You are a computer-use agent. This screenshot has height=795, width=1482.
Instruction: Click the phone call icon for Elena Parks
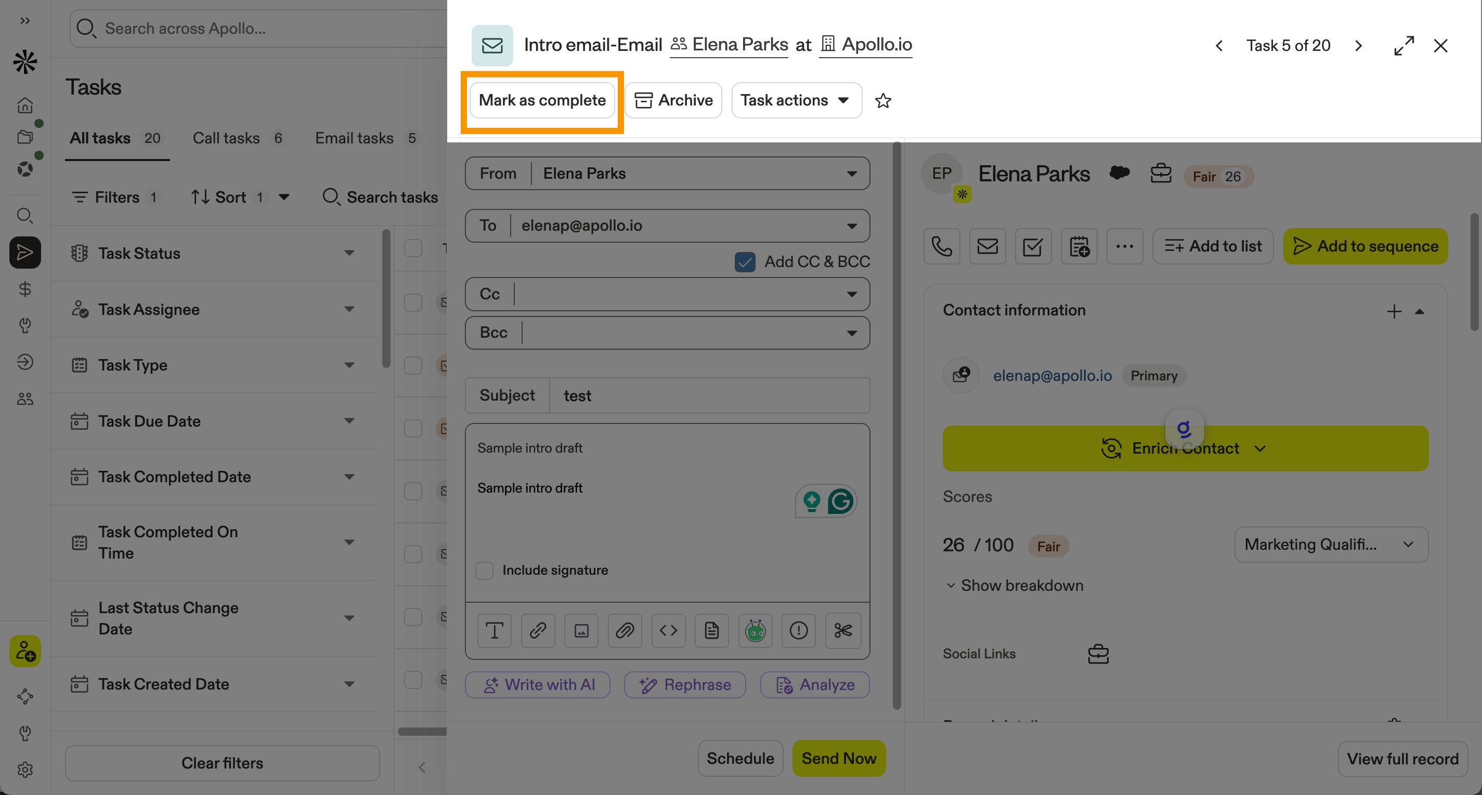[x=941, y=247]
